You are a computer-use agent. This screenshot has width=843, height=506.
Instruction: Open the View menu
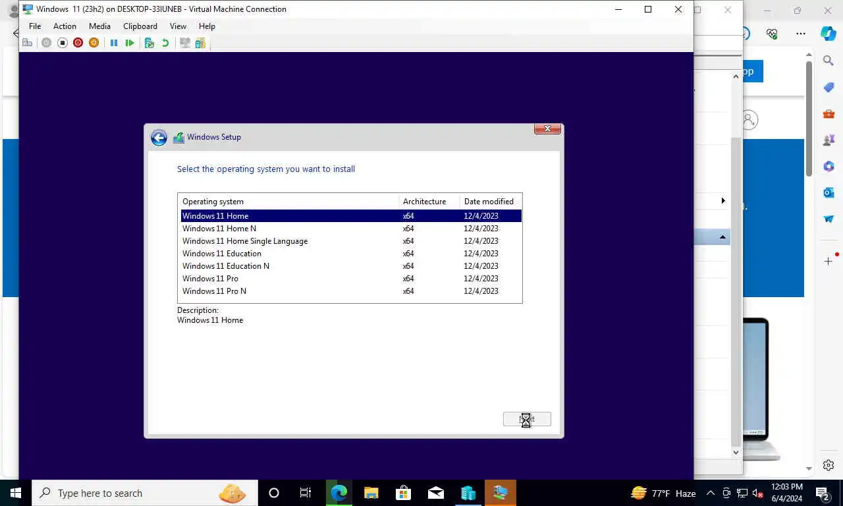178,26
